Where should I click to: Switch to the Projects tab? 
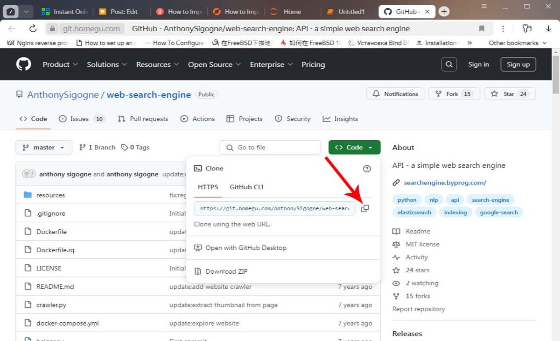[x=244, y=119]
